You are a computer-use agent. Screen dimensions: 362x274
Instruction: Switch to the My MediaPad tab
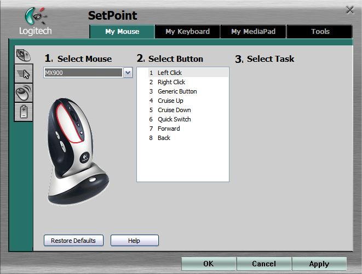click(x=253, y=32)
